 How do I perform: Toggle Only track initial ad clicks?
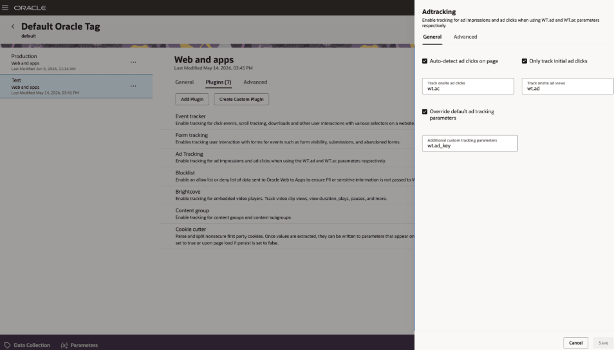coord(525,61)
